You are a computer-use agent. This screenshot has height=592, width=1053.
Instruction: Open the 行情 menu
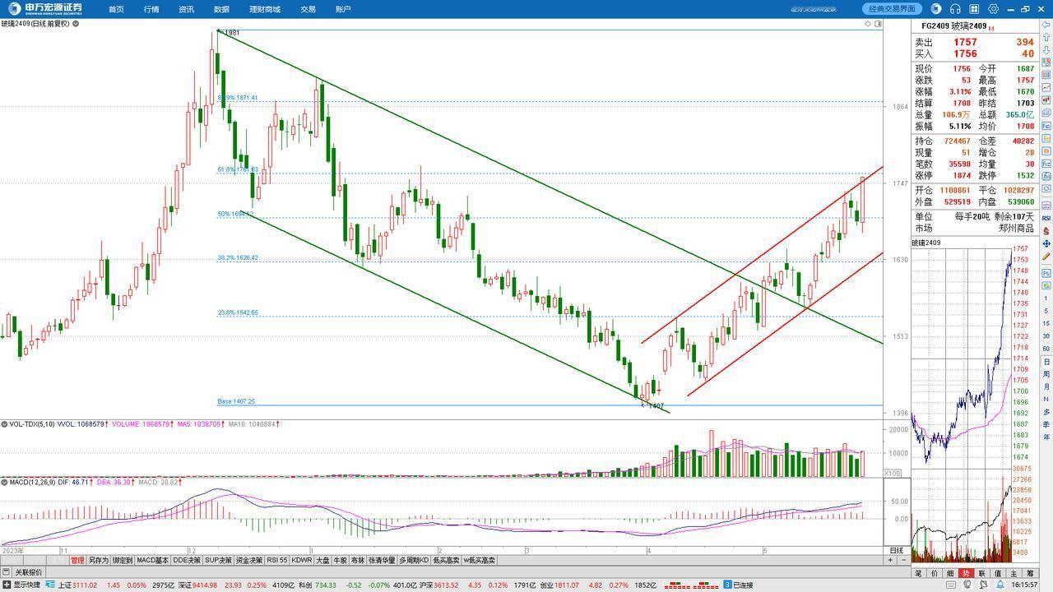[x=151, y=9]
